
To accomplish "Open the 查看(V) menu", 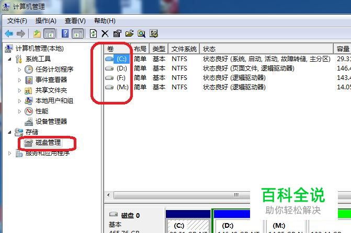I will pyautogui.click(x=75, y=21).
